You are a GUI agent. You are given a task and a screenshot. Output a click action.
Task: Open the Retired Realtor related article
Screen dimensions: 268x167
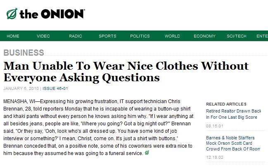pos(233,114)
